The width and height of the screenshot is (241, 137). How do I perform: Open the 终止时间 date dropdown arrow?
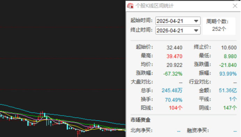[x=196, y=30]
